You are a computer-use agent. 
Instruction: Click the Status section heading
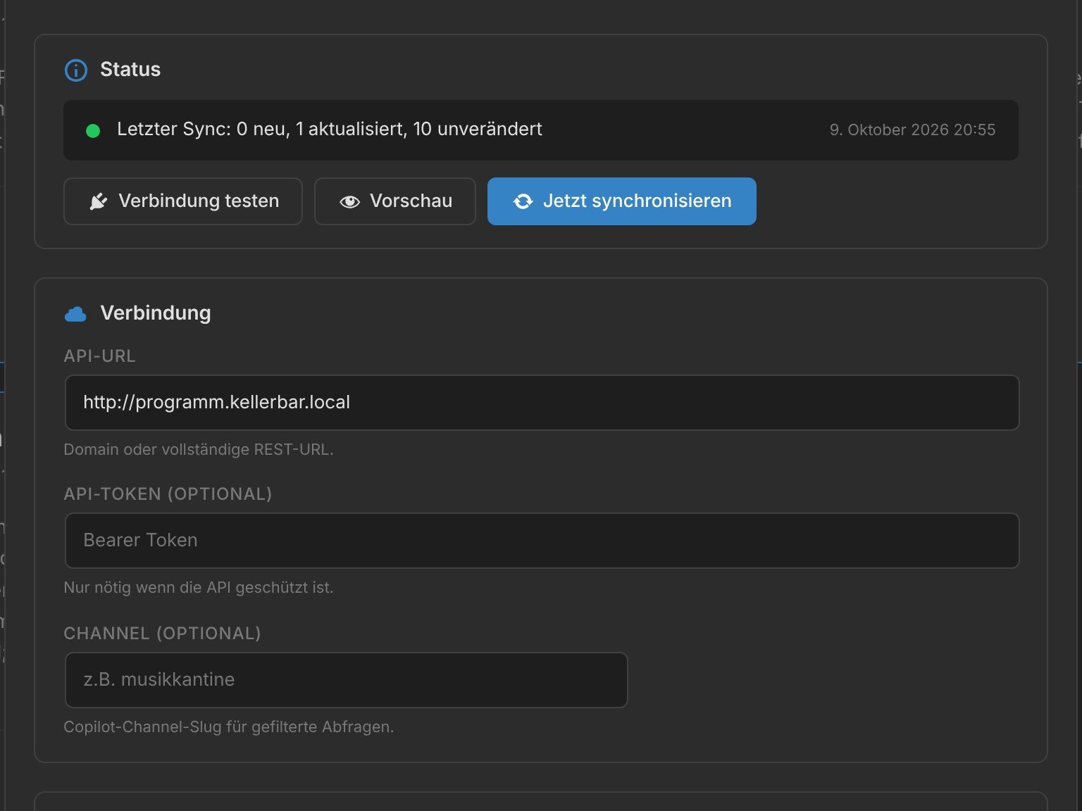click(130, 70)
